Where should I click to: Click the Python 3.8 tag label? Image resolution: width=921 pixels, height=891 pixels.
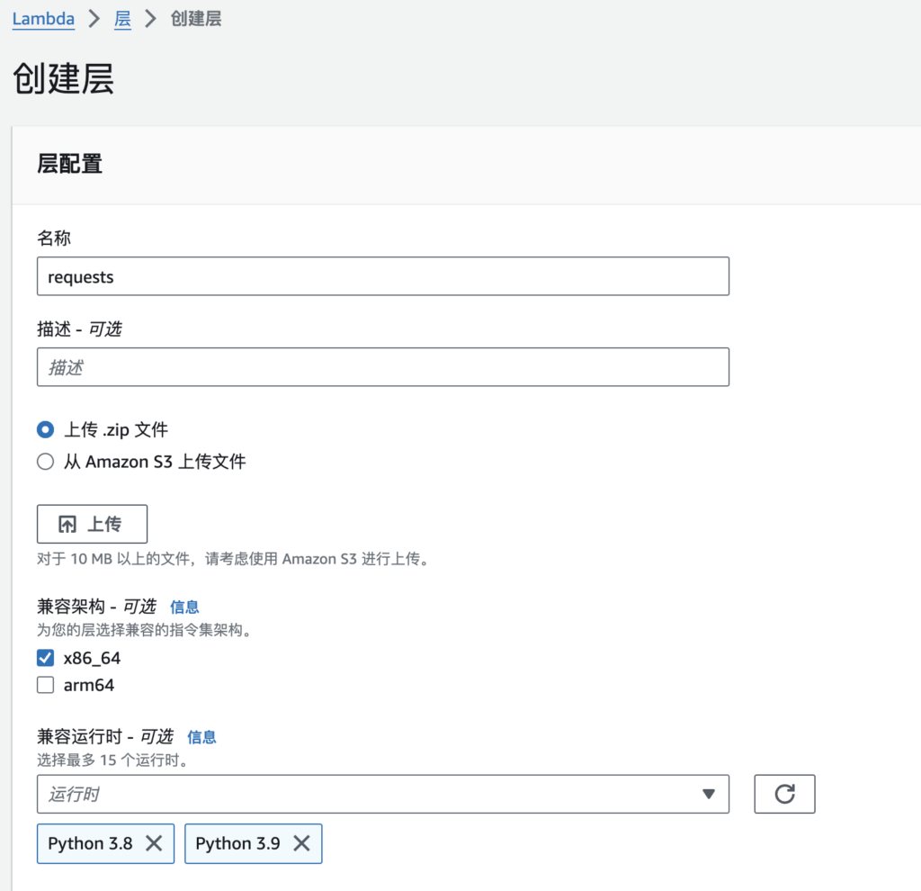point(90,843)
